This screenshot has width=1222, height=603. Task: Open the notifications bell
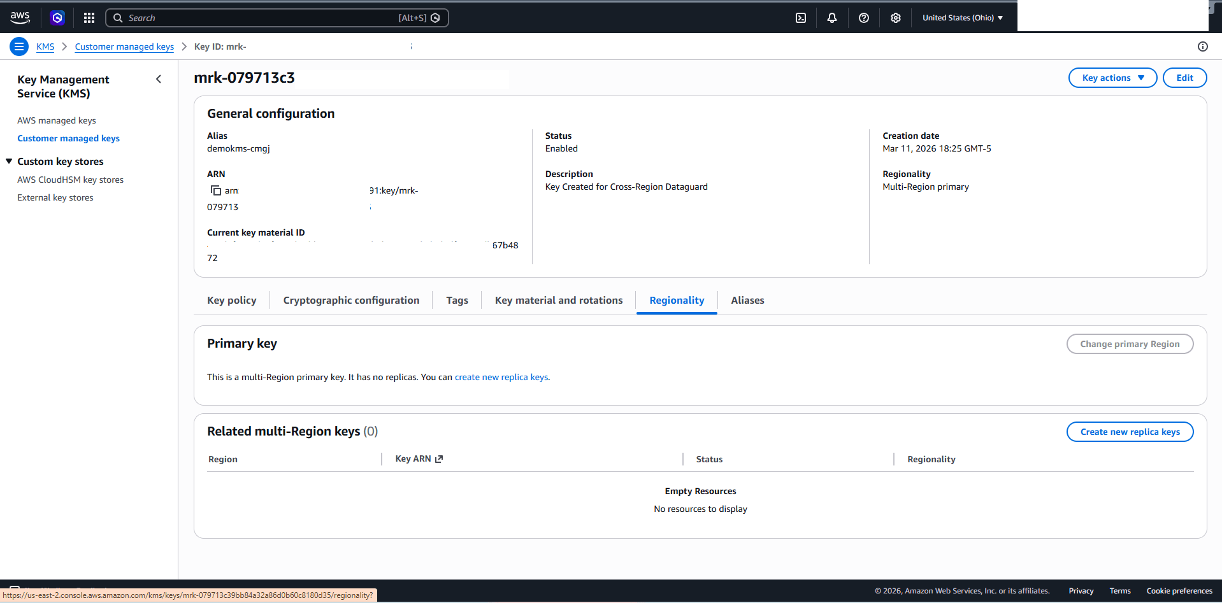coord(831,17)
